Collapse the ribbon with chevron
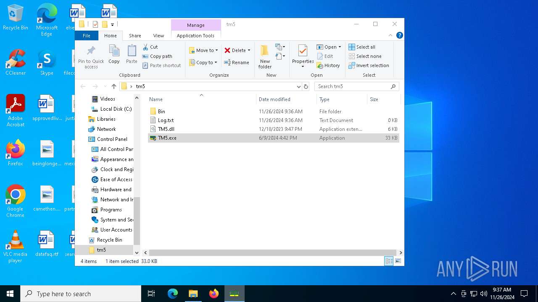 point(390,36)
